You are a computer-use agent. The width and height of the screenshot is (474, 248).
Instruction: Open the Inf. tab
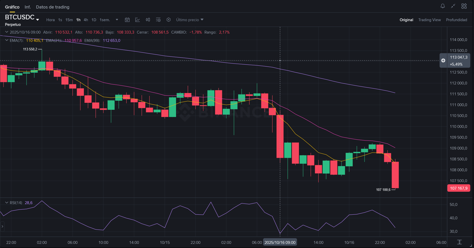point(28,7)
